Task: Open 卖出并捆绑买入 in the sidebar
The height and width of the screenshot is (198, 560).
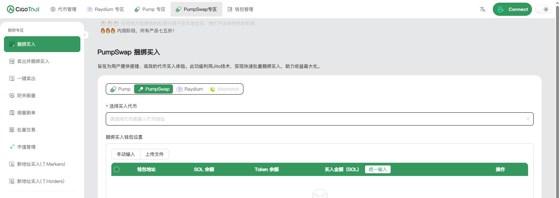Action: (42, 61)
